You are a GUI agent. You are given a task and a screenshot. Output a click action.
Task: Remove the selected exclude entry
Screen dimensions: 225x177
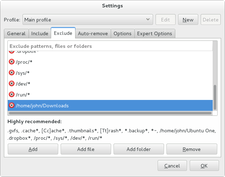click(x=191, y=149)
